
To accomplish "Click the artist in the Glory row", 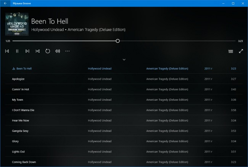I will pyautogui.click(x=100, y=141).
